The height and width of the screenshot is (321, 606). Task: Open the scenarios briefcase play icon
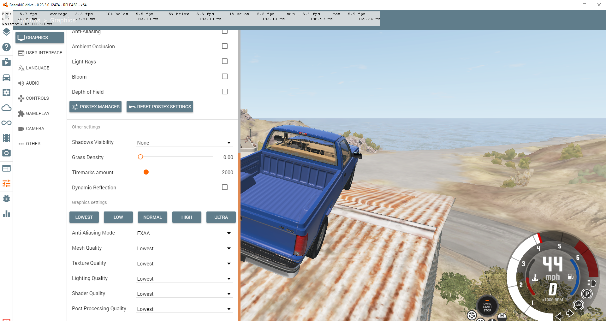[x=6, y=62]
